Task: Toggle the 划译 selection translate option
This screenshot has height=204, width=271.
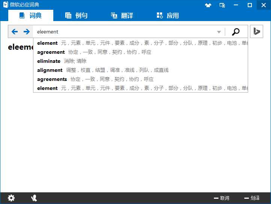Action: [x=252, y=198]
